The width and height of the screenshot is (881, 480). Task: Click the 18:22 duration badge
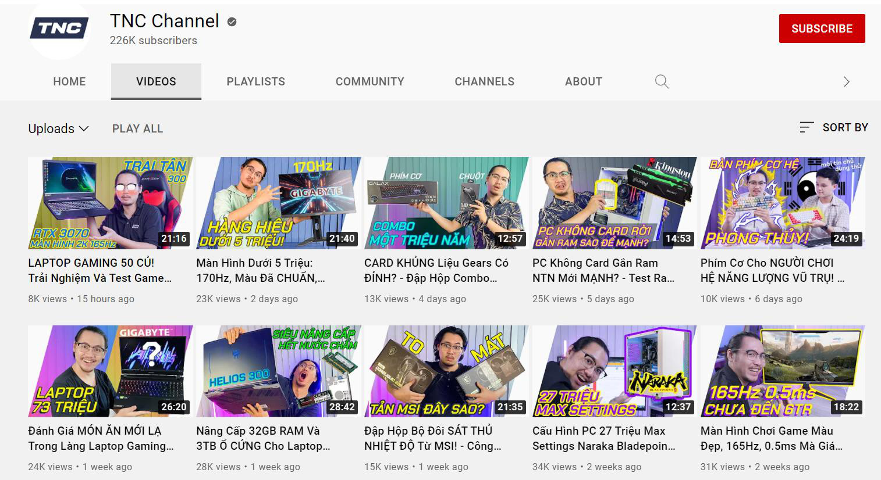click(846, 407)
